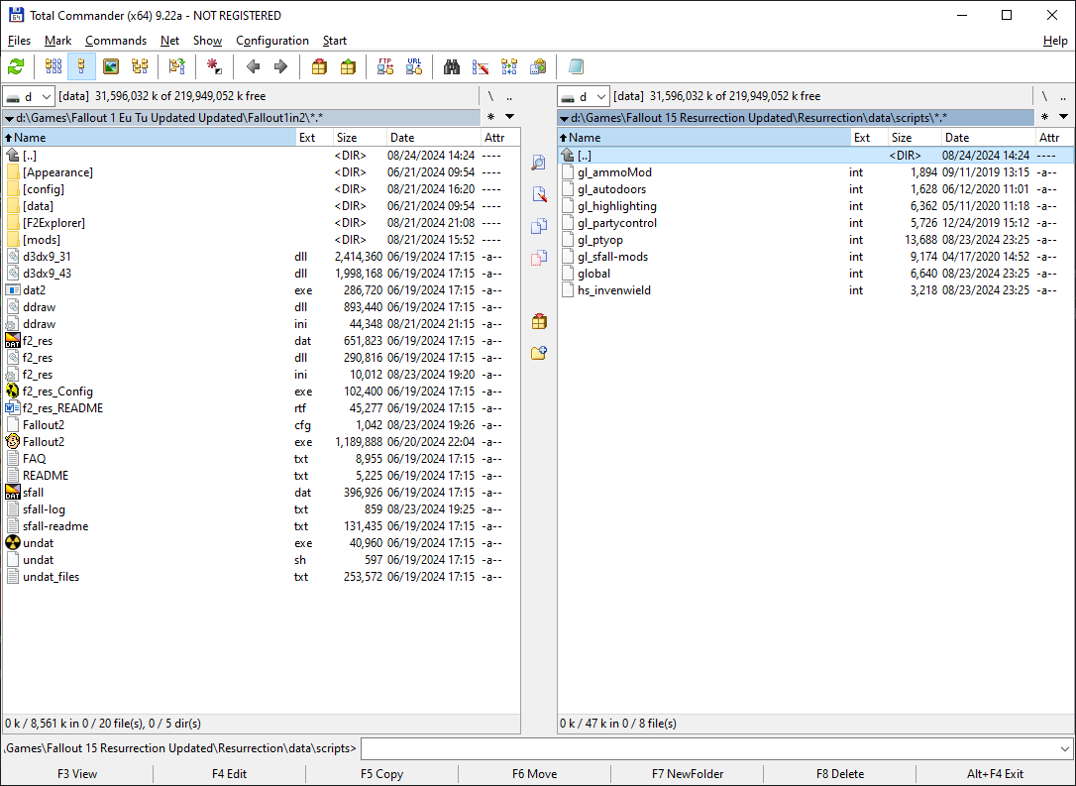
Task: Open the left panel directory history arrow
Action: (x=510, y=117)
